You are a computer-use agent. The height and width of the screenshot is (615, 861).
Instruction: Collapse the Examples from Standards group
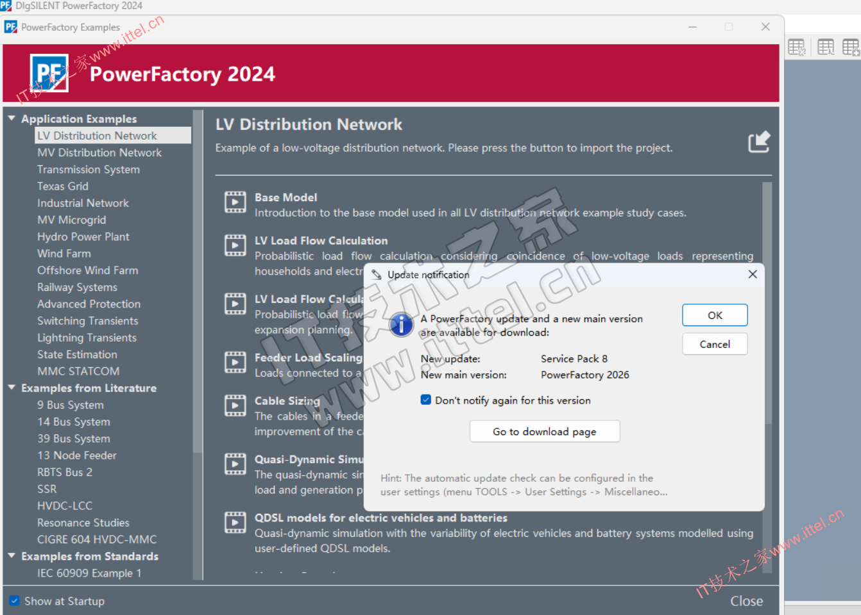pos(12,556)
